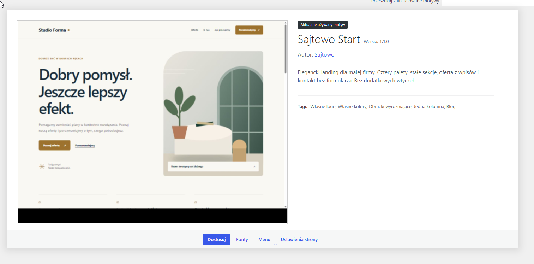Viewport: 534px width, 264px height.
Task: Open the Fonty settings
Action: point(242,239)
